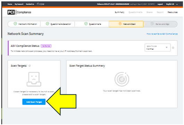Click the Network Scan orange step icon
Screen dimensions: 184x125
click(120, 24)
